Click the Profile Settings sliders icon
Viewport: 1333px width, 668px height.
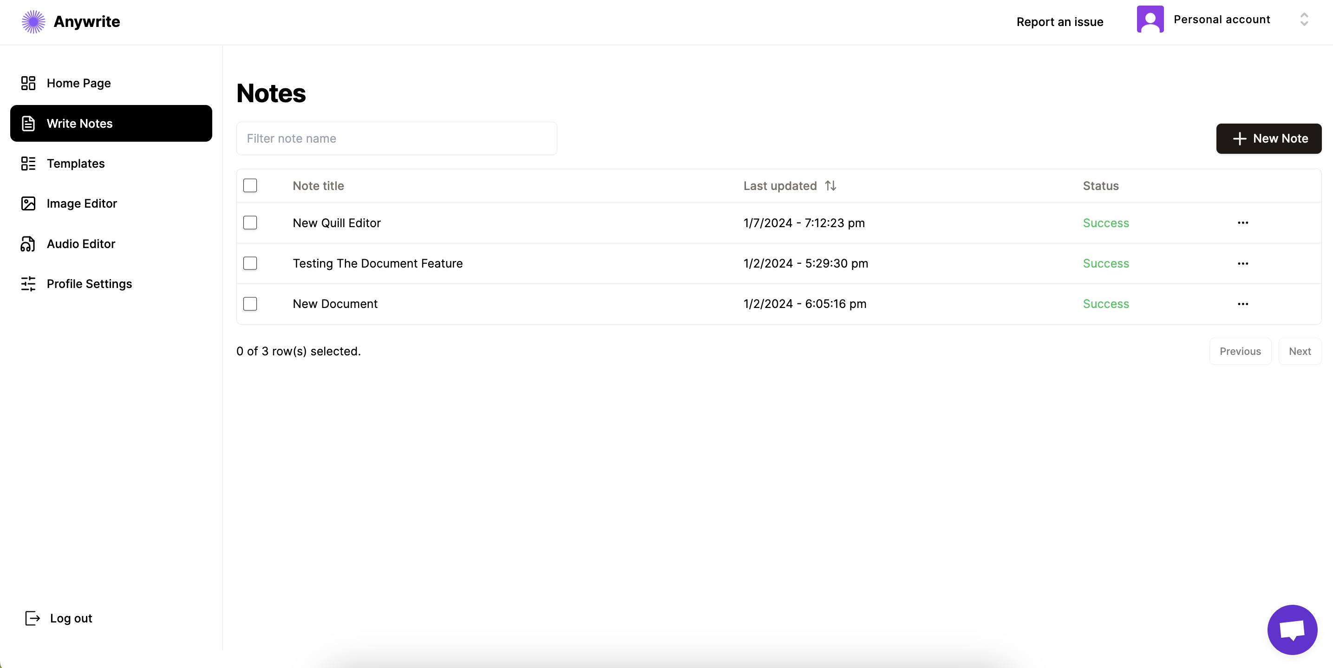[x=28, y=283]
